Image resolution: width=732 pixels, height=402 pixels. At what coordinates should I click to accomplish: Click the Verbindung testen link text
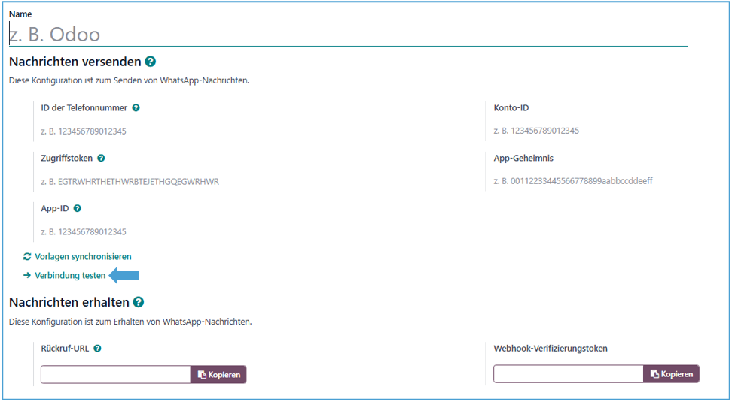click(70, 276)
